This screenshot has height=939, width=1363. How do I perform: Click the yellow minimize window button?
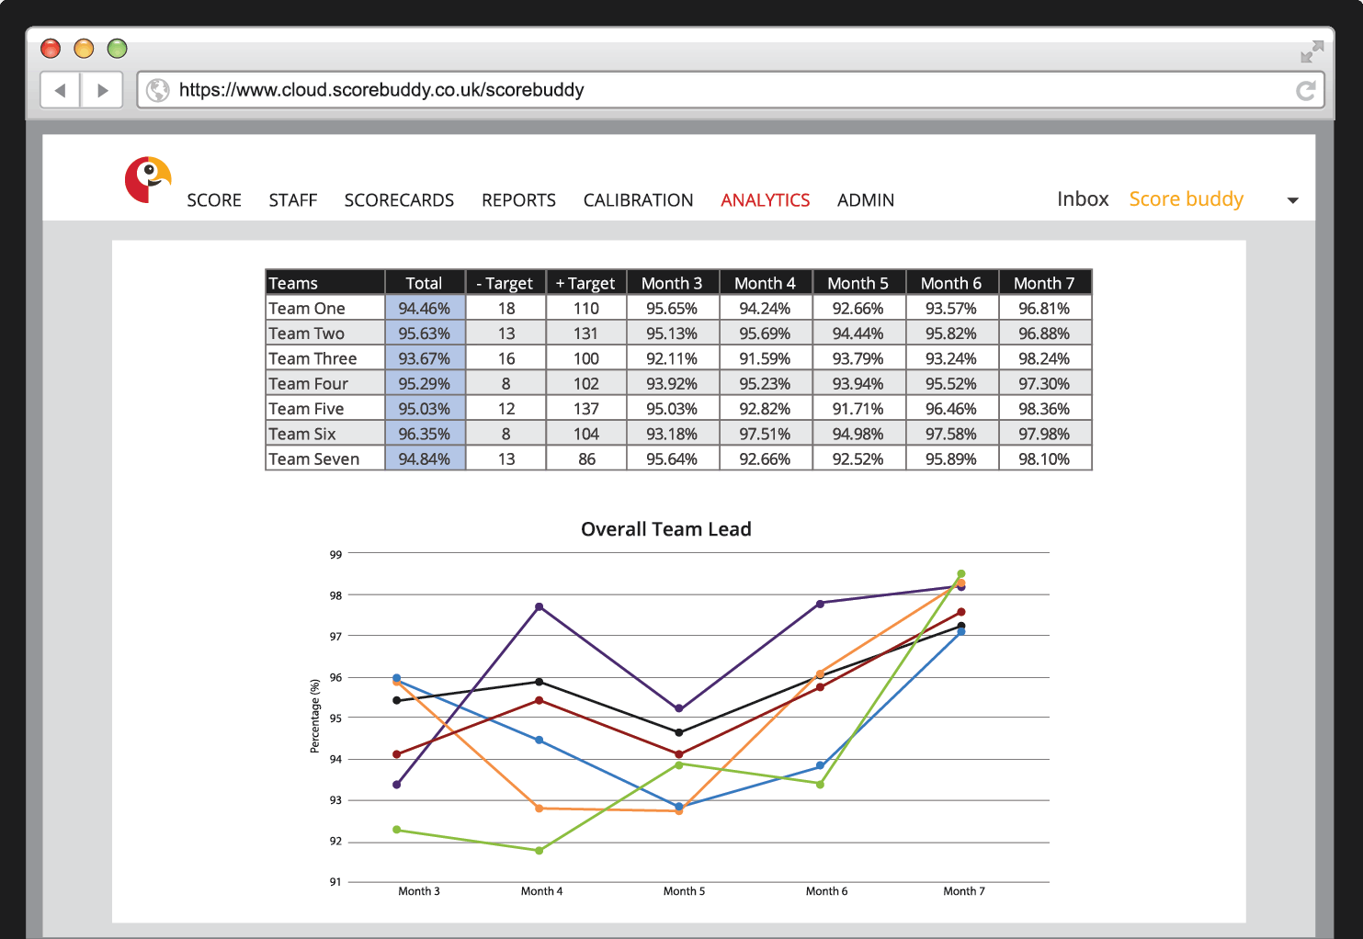coord(84,49)
